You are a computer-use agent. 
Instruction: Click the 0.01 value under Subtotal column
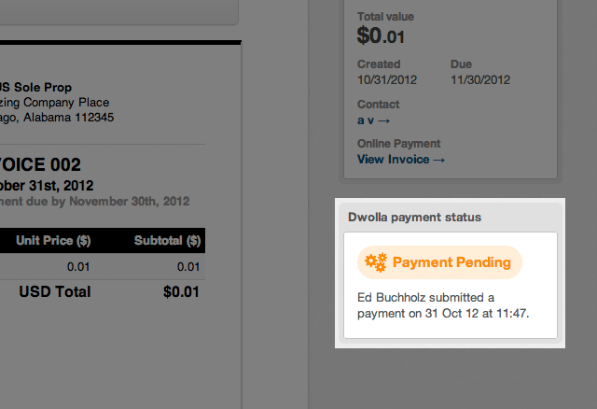188,267
